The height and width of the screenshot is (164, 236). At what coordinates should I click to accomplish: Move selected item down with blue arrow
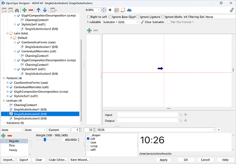(45, 10)
